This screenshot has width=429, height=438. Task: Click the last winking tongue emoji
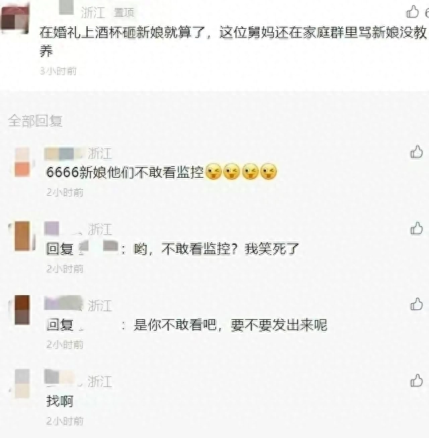pyautogui.click(x=269, y=171)
